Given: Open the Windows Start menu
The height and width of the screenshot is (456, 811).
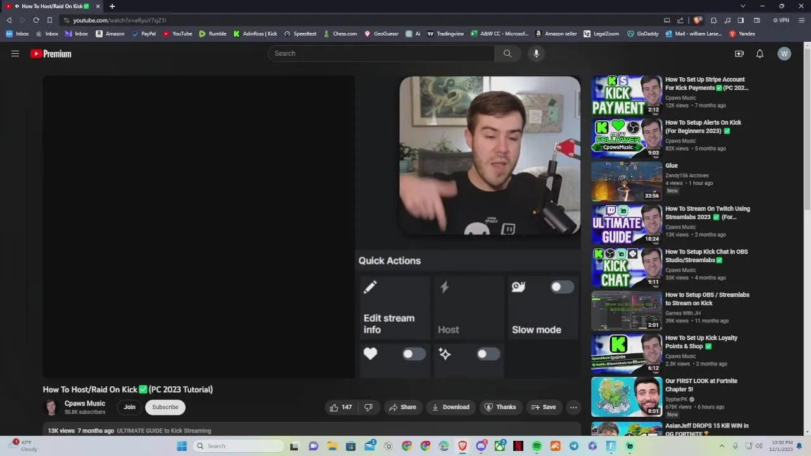Looking at the screenshot, I should (182, 446).
